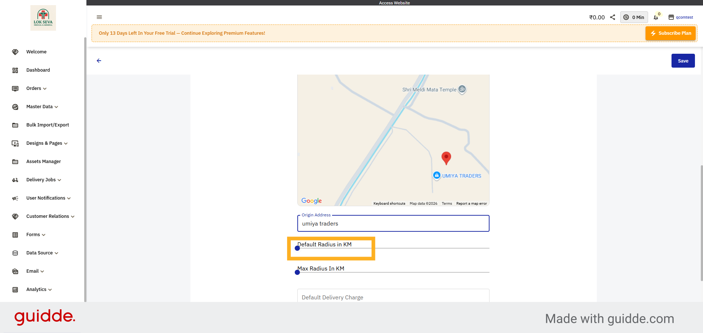Click the Google logo on the map
This screenshot has height=333, width=703.
(x=311, y=201)
